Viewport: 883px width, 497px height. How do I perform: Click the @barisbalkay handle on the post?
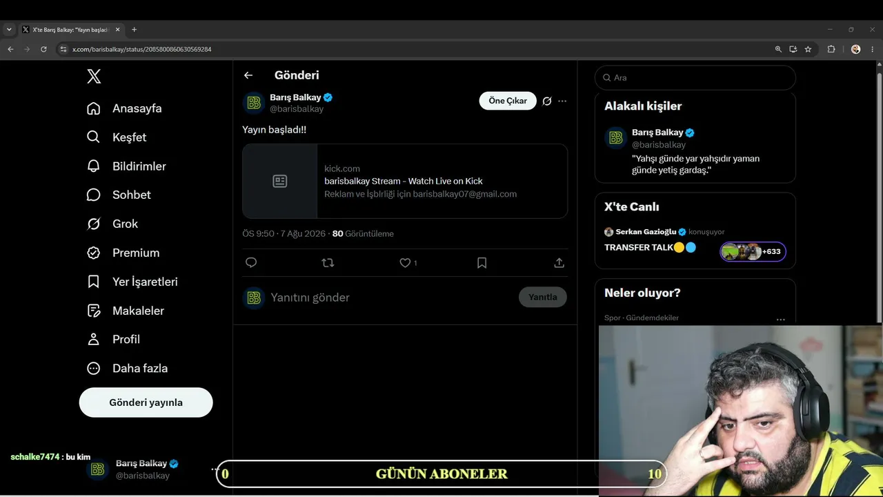297,109
